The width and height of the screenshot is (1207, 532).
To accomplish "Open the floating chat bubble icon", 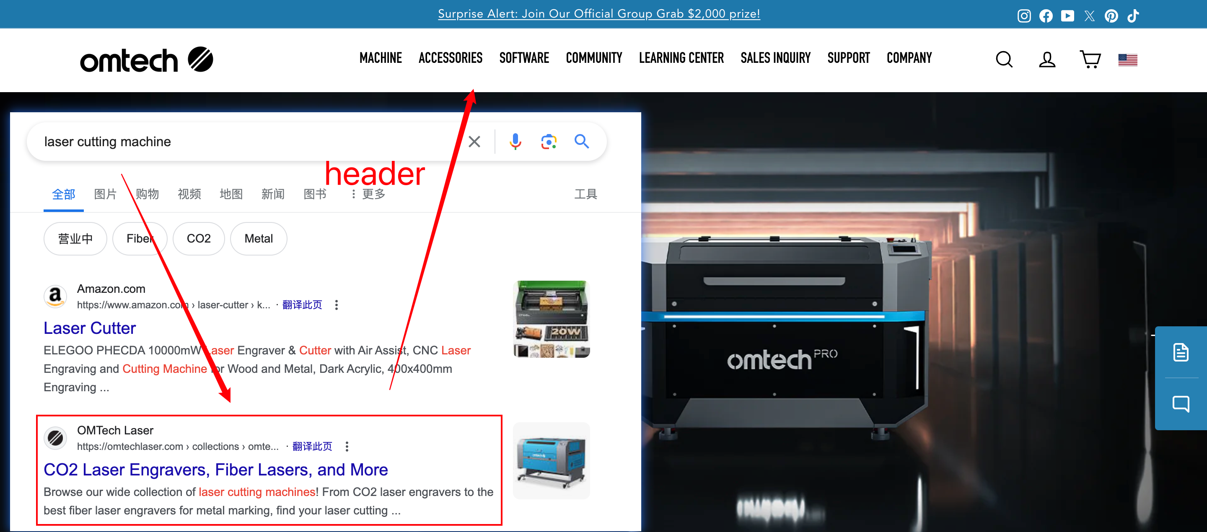I will coord(1180,404).
